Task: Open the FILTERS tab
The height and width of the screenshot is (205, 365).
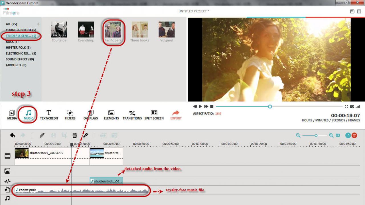Action: (x=70, y=115)
